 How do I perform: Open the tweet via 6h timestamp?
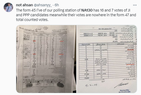(x=57, y=5)
